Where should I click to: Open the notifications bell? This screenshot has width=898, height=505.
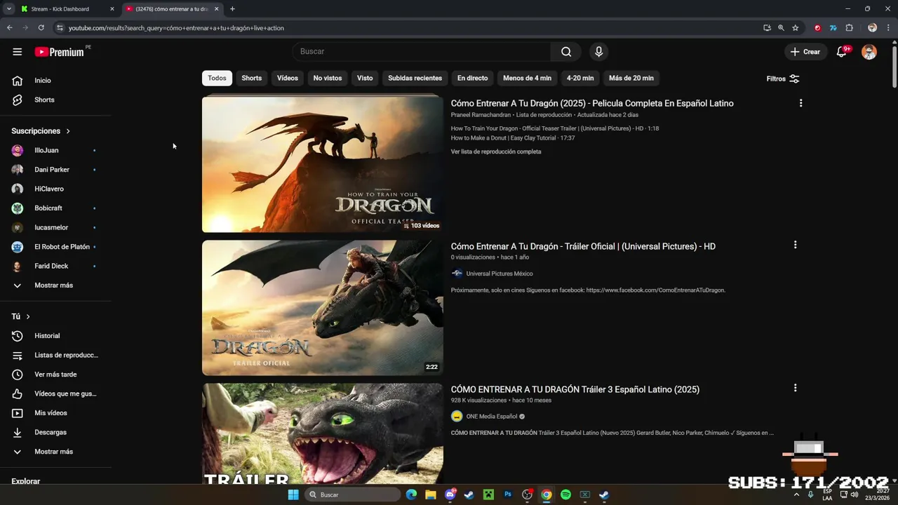(x=842, y=52)
